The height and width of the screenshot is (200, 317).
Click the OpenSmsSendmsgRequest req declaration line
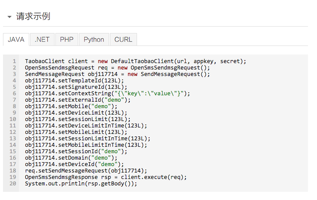click(117, 68)
